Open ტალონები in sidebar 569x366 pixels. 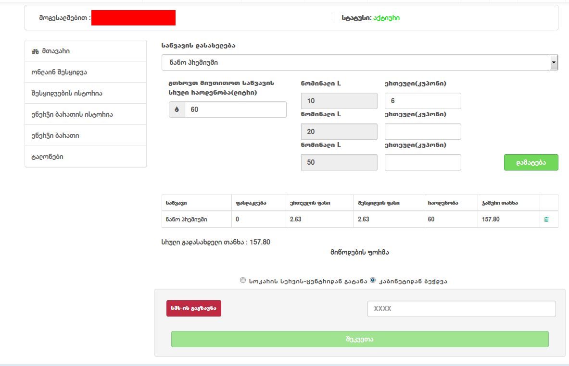coord(86,157)
